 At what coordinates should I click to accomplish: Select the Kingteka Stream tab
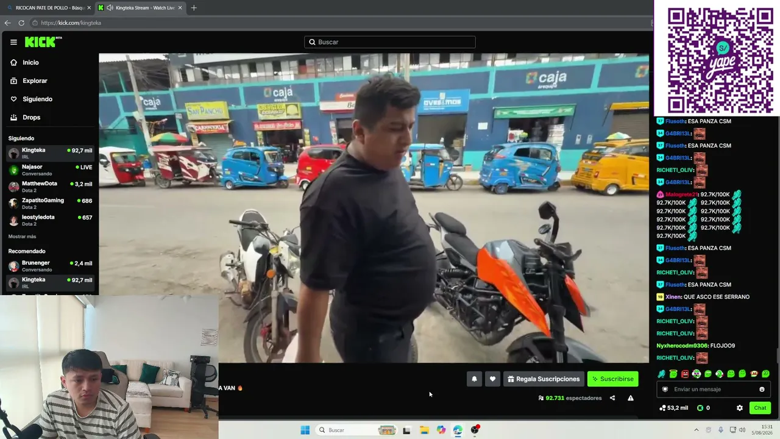(141, 8)
